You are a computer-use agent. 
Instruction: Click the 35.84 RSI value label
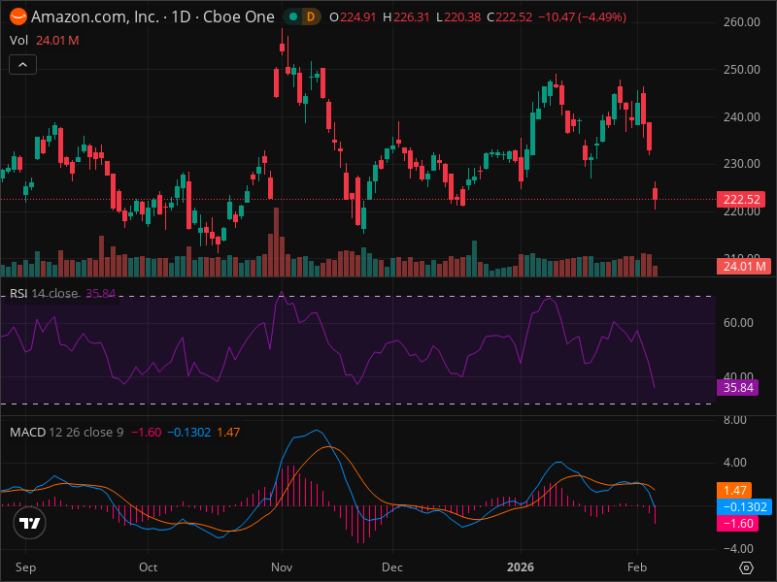click(x=738, y=387)
